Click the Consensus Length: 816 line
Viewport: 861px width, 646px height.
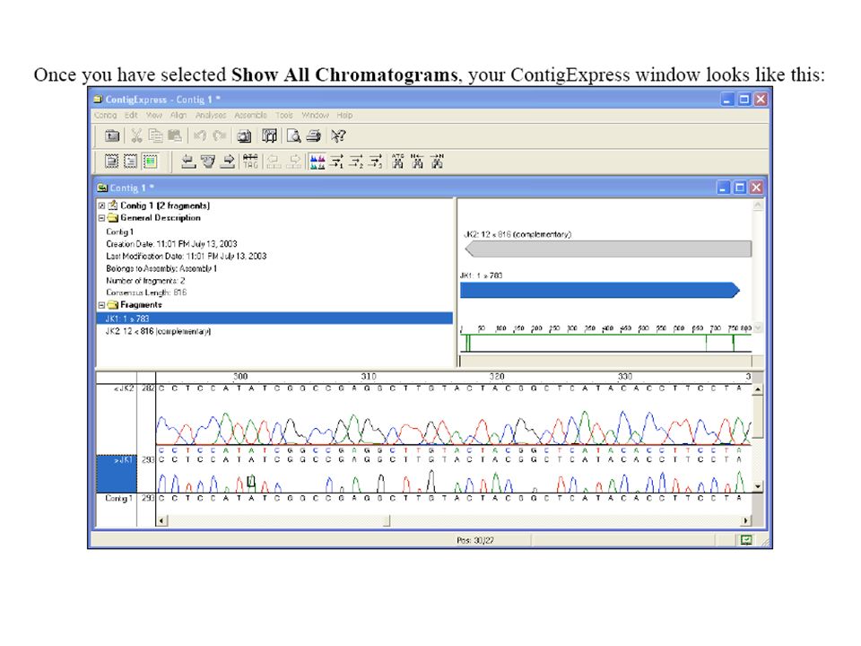click(x=146, y=292)
